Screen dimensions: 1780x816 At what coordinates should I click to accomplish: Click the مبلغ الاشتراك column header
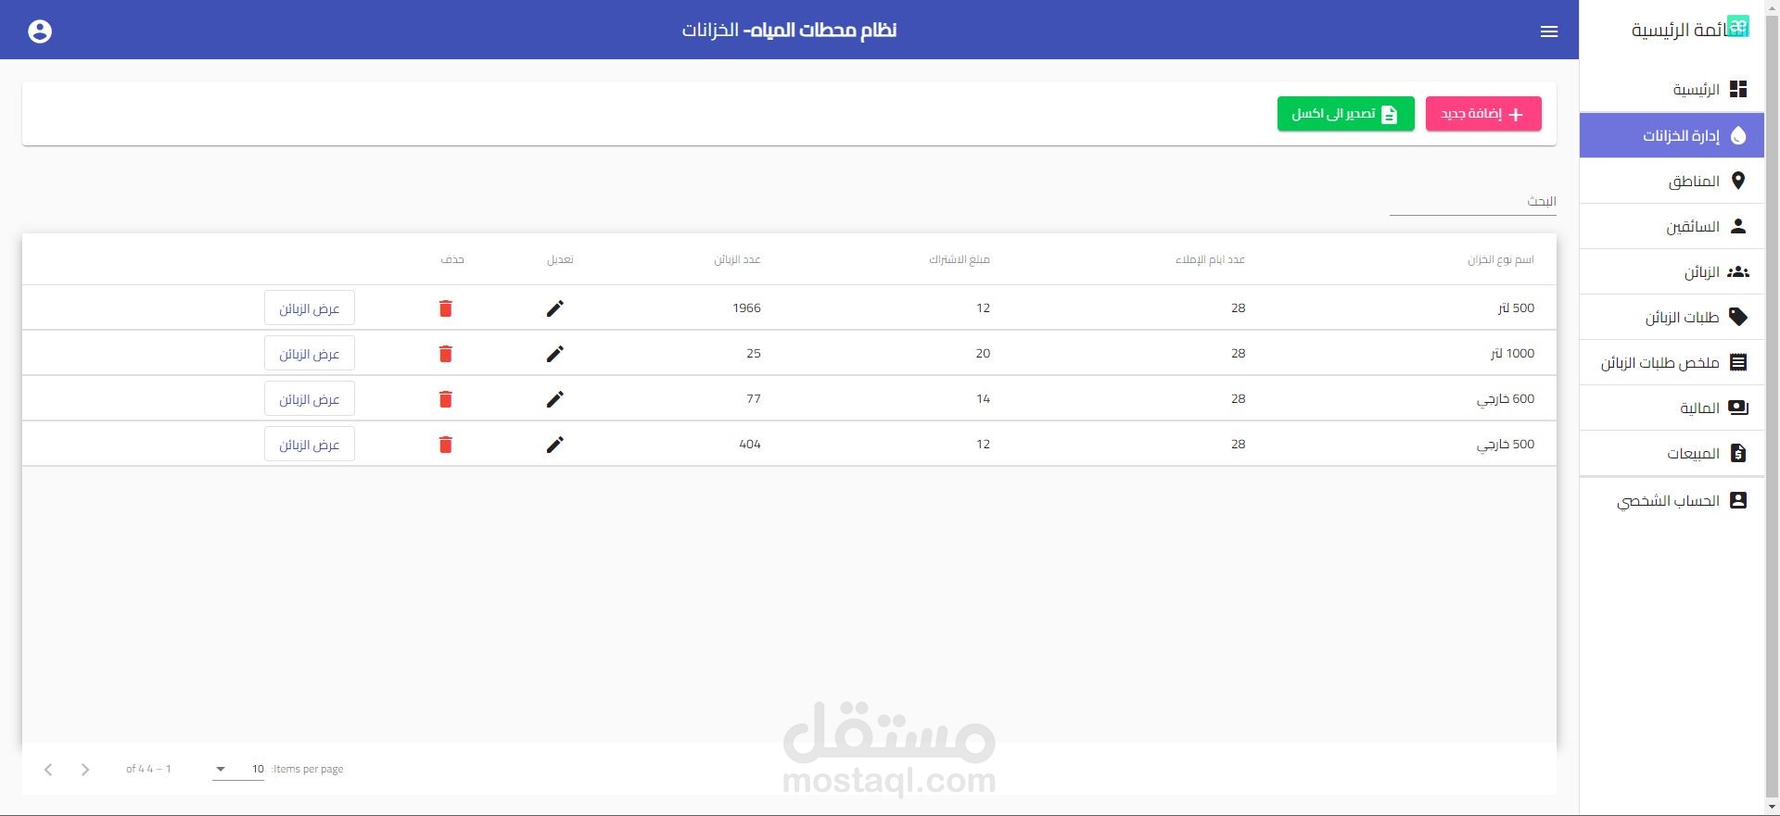(960, 259)
